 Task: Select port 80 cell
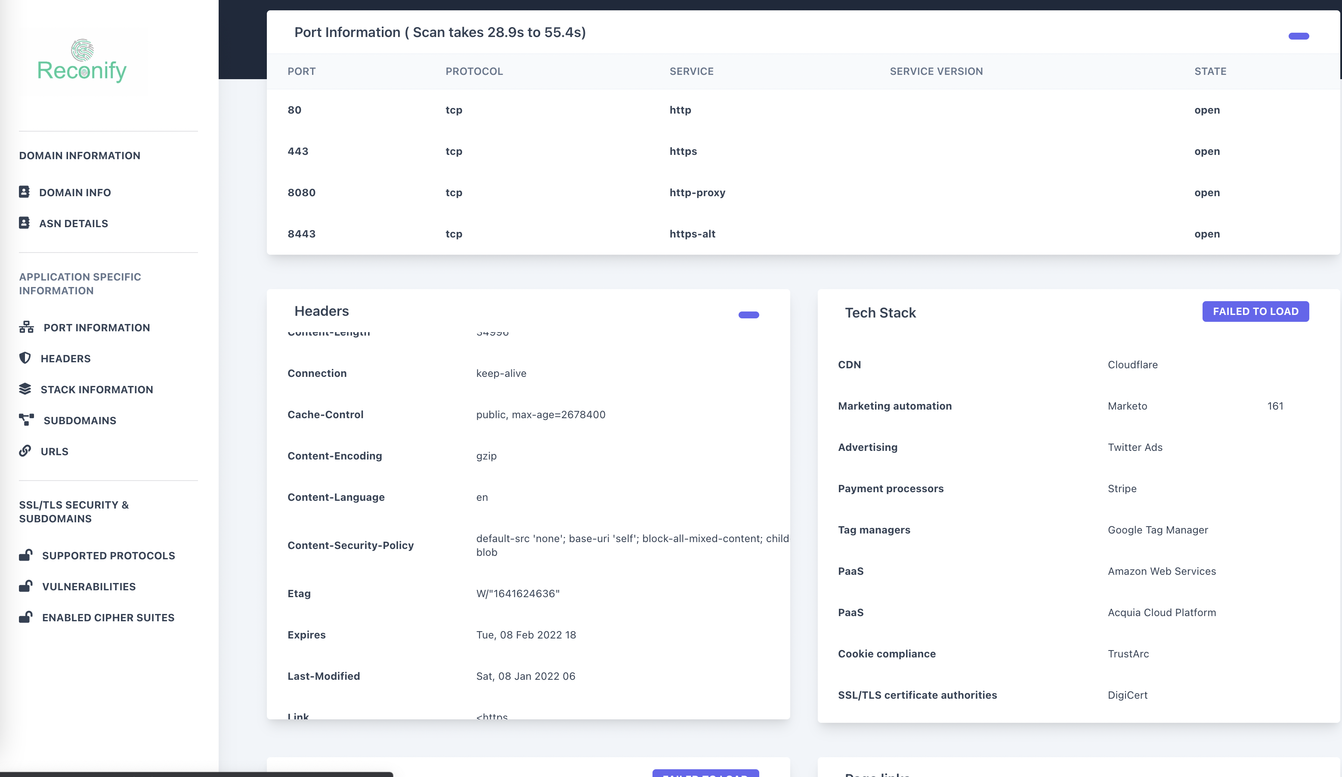point(294,110)
